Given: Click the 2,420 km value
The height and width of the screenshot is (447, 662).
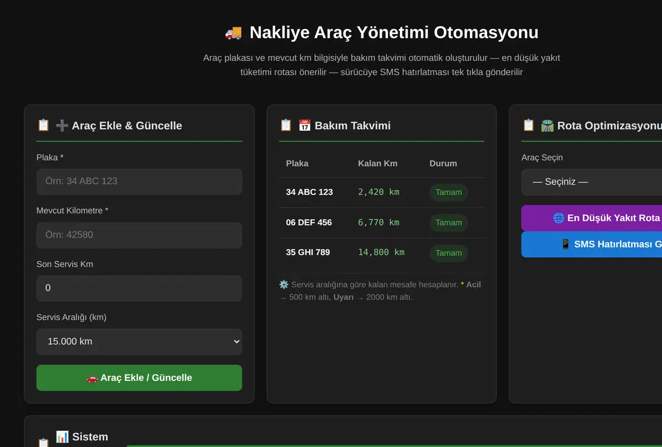Looking at the screenshot, I should (x=378, y=192).
